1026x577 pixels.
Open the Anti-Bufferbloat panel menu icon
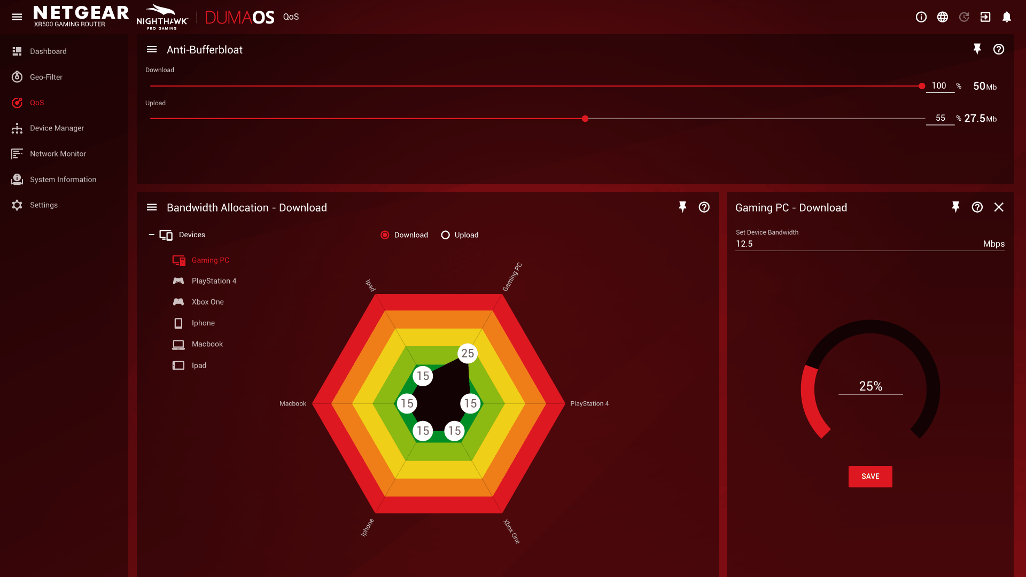click(152, 50)
